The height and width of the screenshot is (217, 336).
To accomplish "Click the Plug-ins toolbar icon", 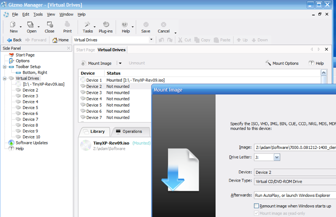I will click(106, 25).
